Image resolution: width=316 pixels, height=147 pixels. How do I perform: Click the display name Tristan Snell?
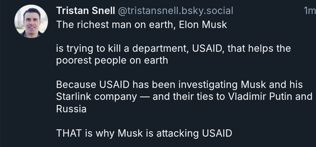[x=86, y=11]
